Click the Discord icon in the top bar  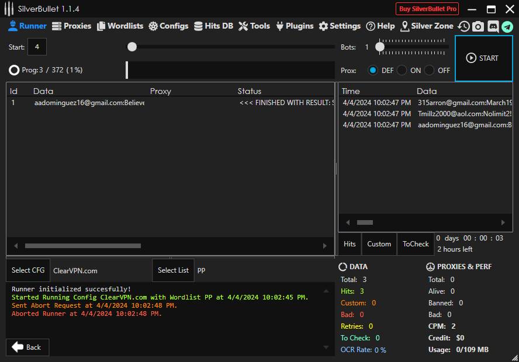point(493,26)
